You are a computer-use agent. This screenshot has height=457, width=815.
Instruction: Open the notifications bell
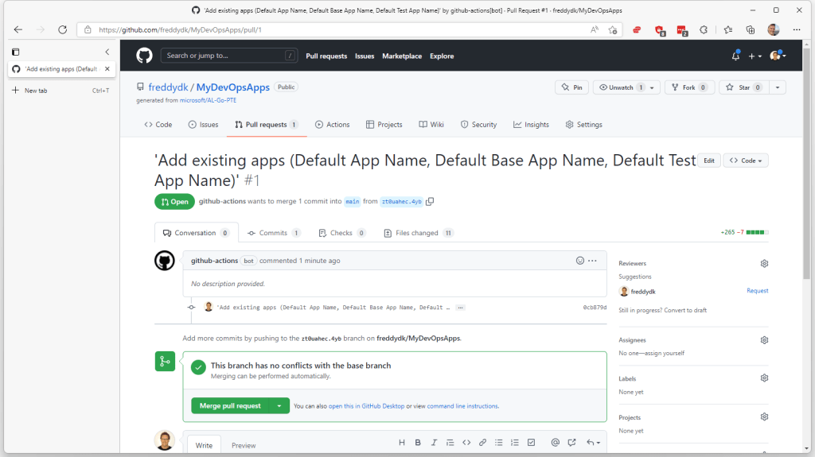(735, 56)
